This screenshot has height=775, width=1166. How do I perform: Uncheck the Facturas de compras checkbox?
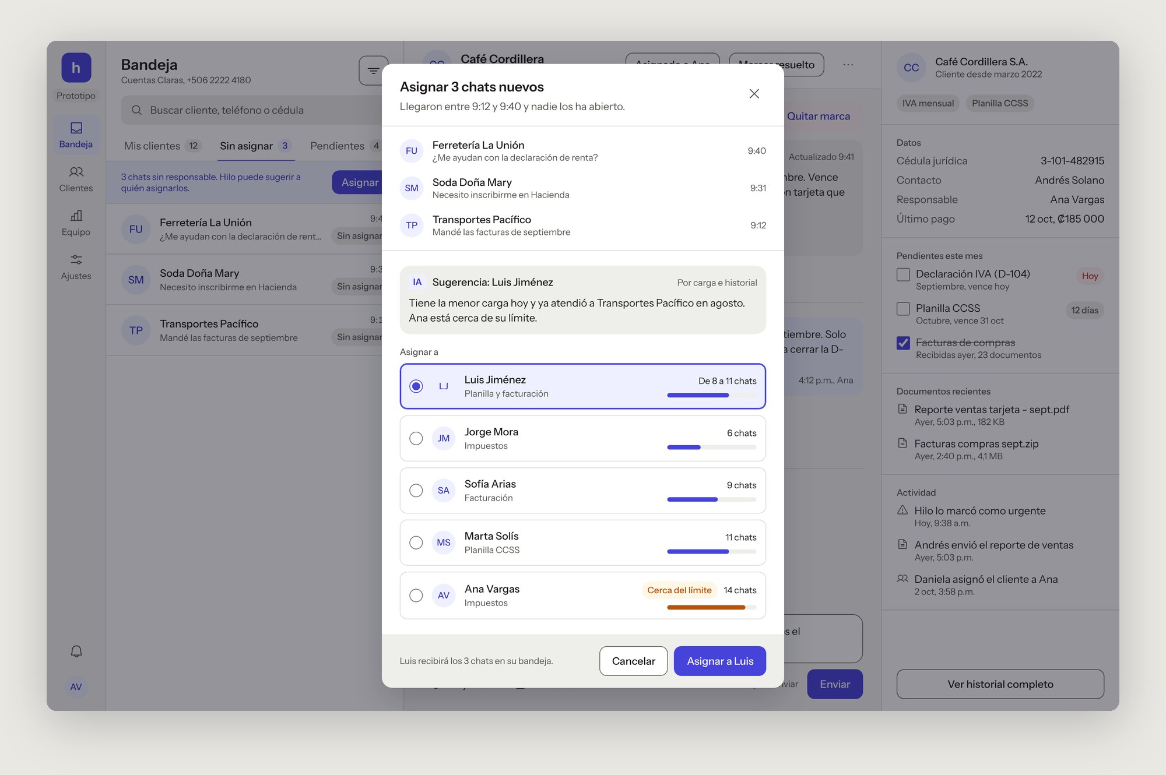point(903,343)
